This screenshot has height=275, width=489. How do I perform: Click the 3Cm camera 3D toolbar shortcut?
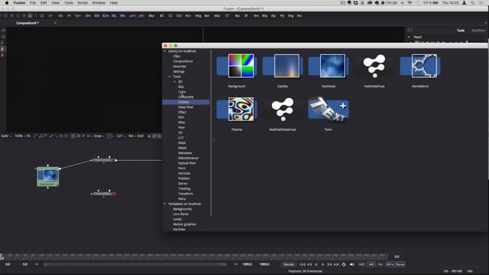(105, 16)
